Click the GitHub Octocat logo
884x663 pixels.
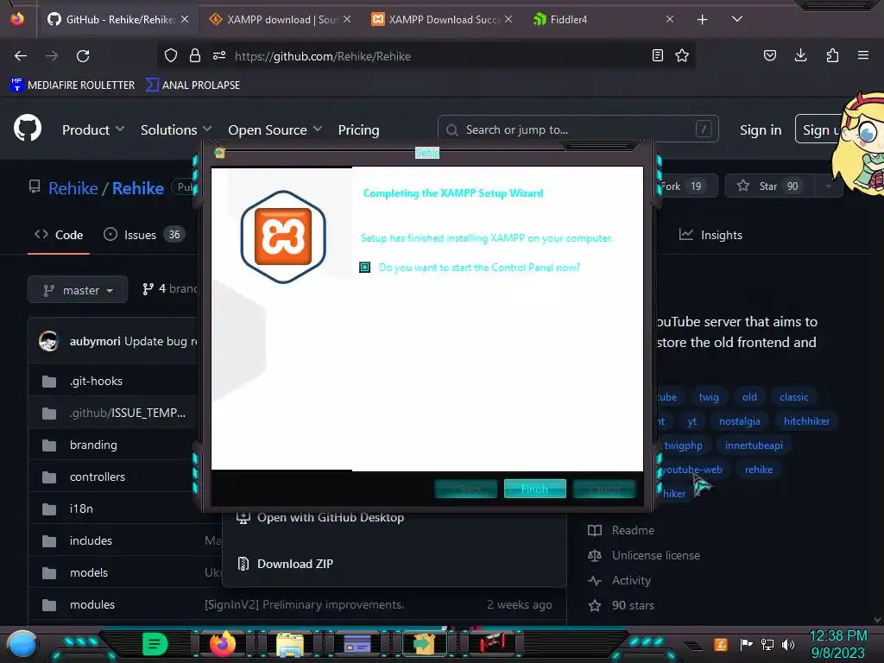click(28, 128)
